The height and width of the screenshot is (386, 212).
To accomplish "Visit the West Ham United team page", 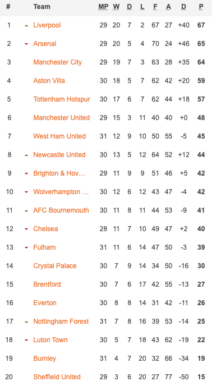I will pyautogui.click(x=59, y=136).
